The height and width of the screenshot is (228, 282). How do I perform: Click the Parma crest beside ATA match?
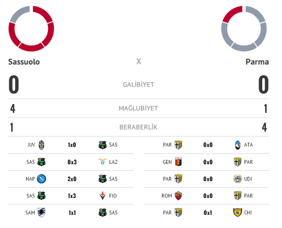click(x=178, y=145)
